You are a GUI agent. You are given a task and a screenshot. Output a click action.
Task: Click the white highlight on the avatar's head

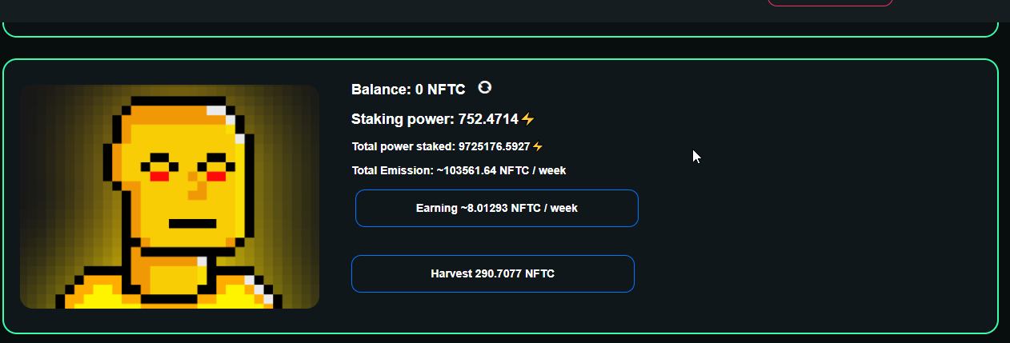click(x=216, y=111)
